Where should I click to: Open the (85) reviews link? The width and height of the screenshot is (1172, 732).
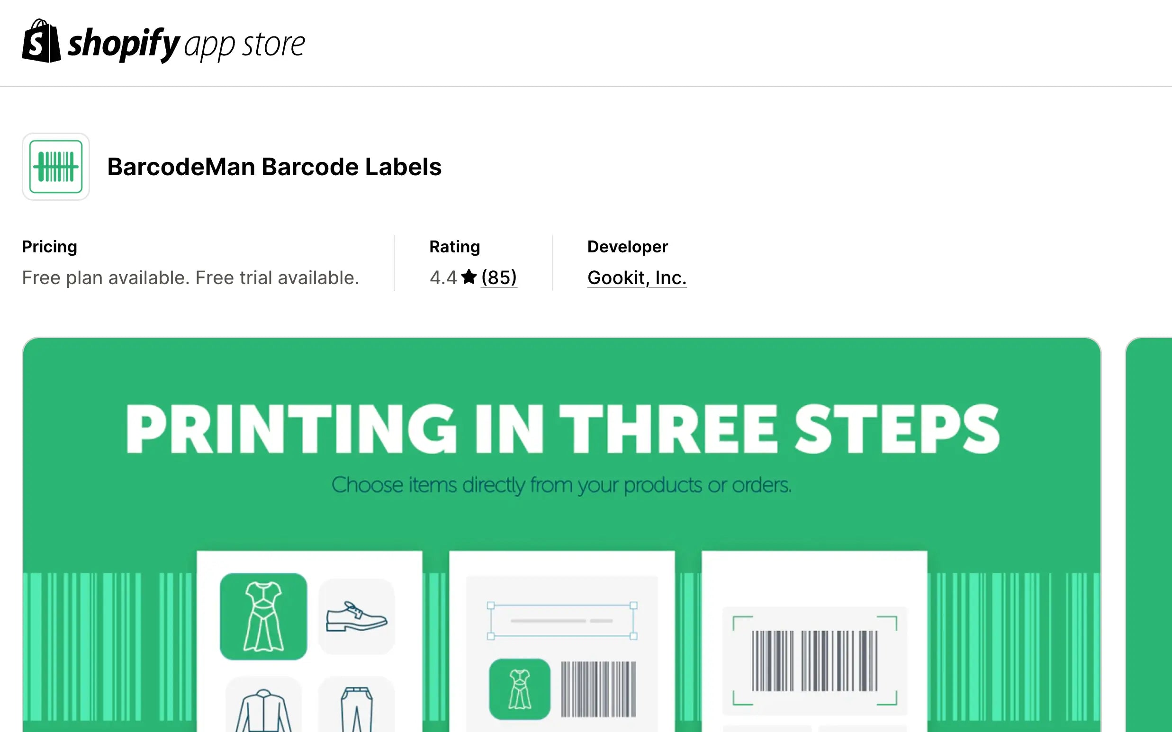pos(499,277)
